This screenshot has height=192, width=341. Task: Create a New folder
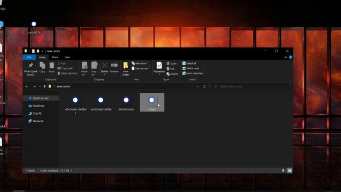tap(126, 69)
